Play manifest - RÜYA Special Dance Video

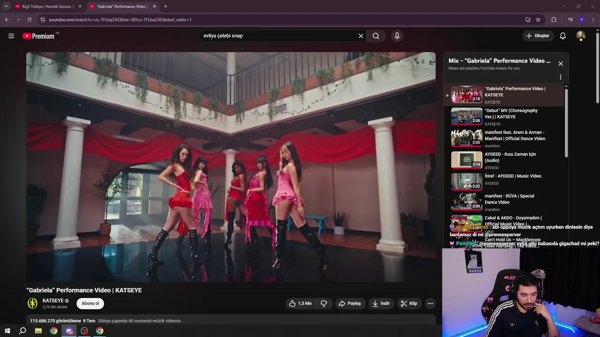tap(504, 202)
